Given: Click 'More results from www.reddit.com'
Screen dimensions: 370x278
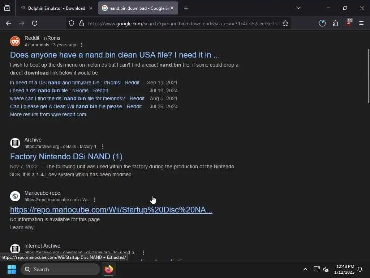Looking at the screenshot, I should pyautogui.click(x=48, y=114).
